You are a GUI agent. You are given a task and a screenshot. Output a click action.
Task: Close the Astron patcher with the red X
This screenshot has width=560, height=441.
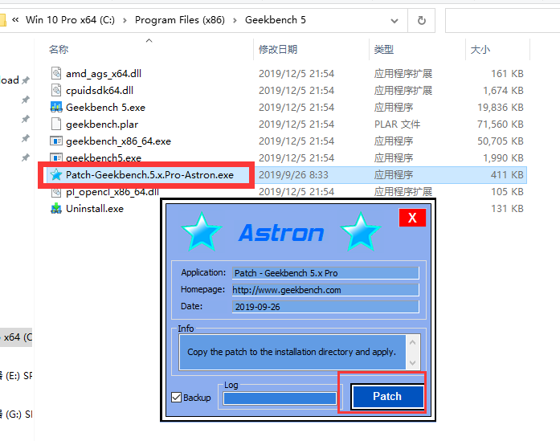[x=412, y=218]
